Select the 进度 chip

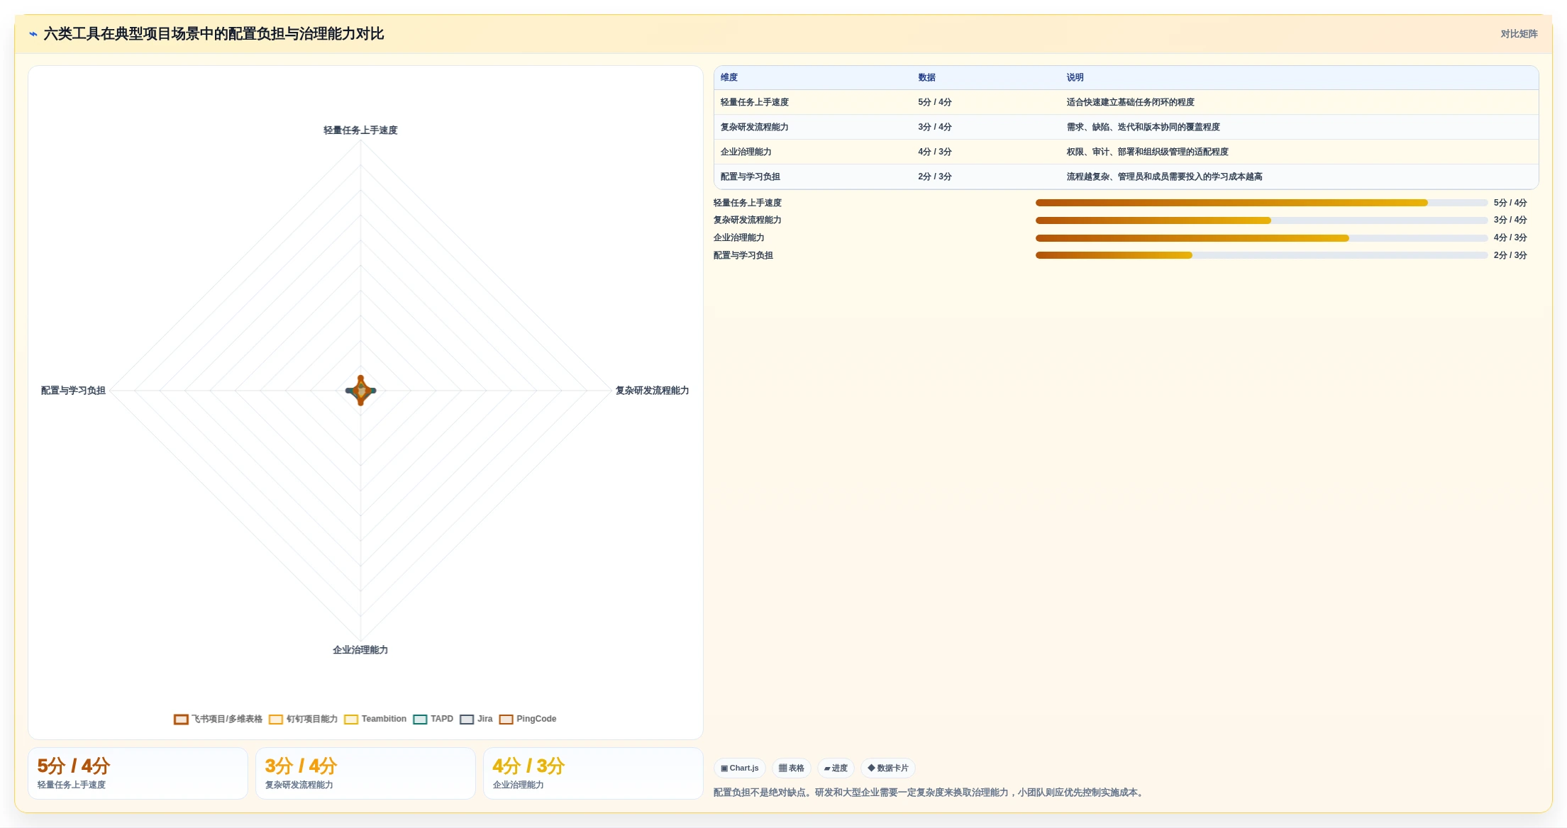pyautogui.click(x=836, y=768)
